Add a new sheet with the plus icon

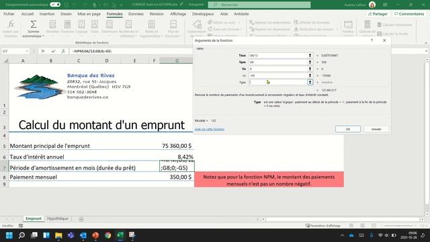point(81,219)
